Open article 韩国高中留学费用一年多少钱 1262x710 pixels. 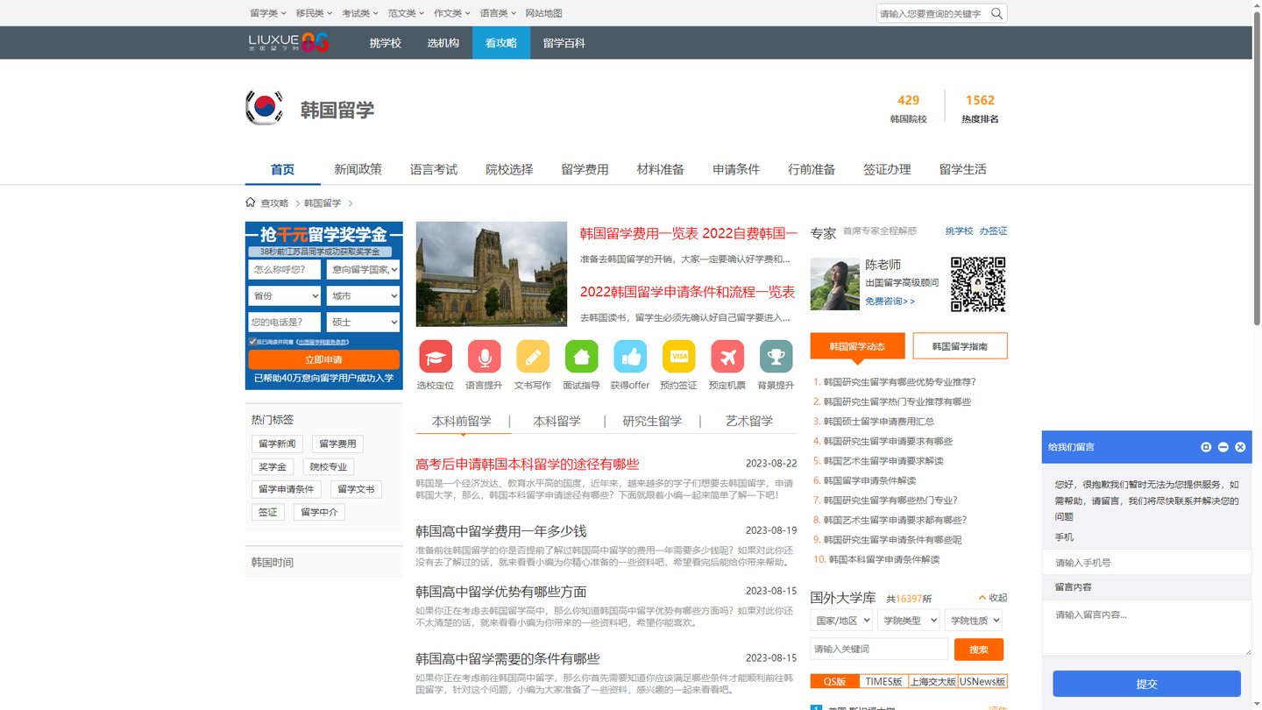pos(501,531)
